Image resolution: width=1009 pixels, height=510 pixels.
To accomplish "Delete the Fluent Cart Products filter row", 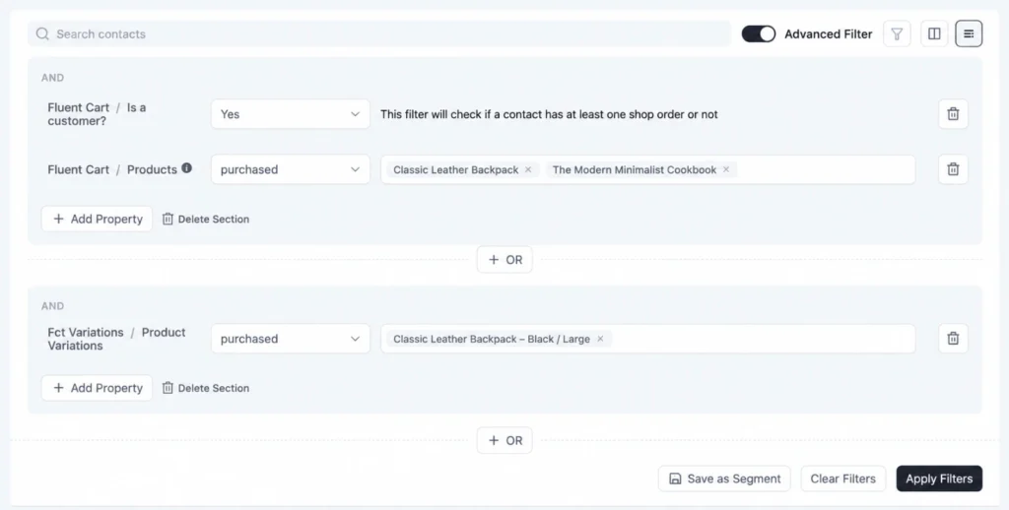I will (953, 169).
